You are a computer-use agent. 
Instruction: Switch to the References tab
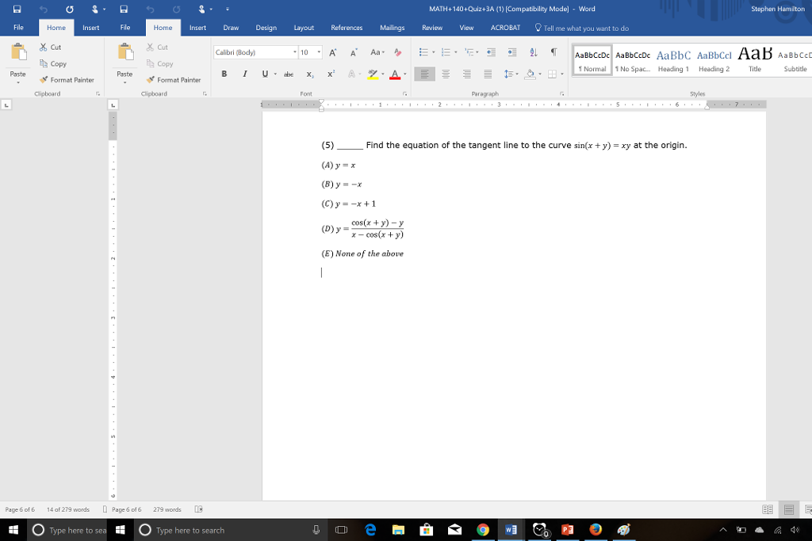coord(347,28)
